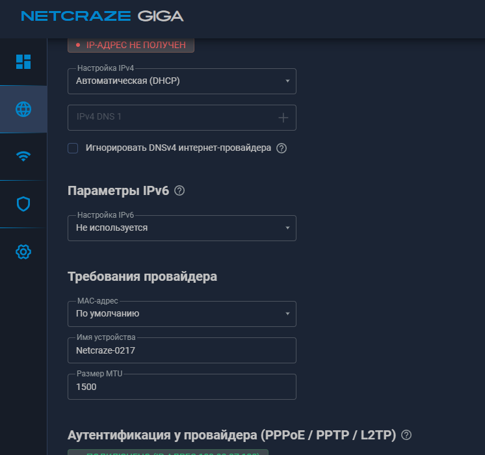Viewport: 485px width, 455px height.
Task: Open the Security shield sidebar section
Action: pos(23,204)
